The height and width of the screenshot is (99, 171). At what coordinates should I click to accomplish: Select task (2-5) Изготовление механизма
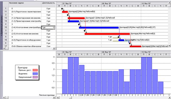click(25, 34)
